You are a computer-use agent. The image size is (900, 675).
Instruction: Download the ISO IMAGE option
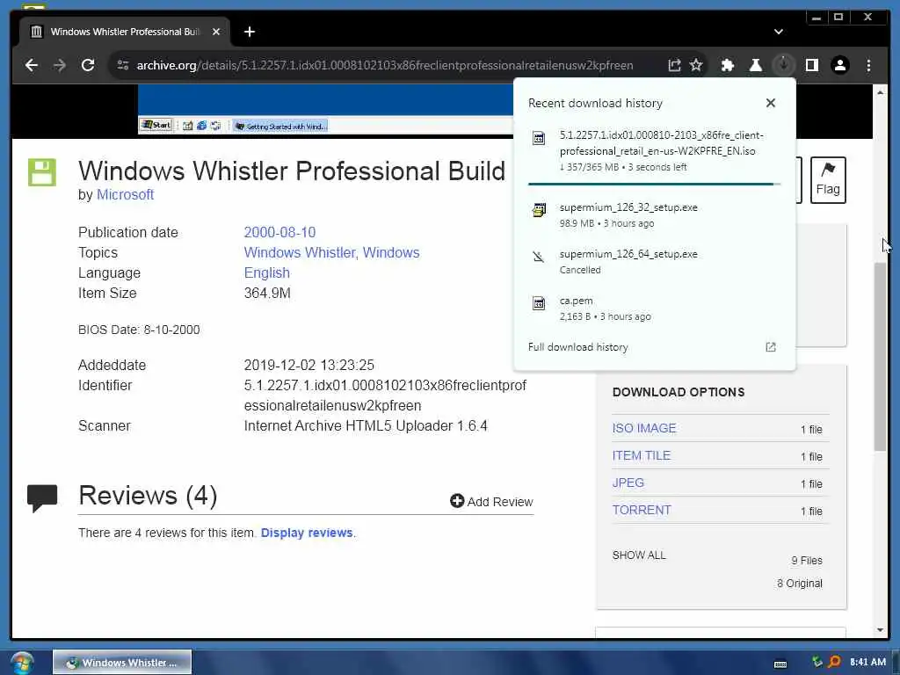[x=644, y=428]
